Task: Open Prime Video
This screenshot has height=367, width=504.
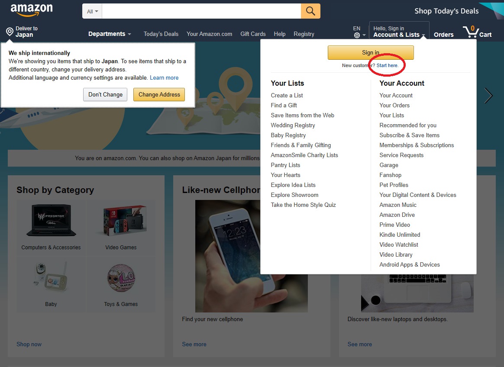Action: click(x=394, y=225)
